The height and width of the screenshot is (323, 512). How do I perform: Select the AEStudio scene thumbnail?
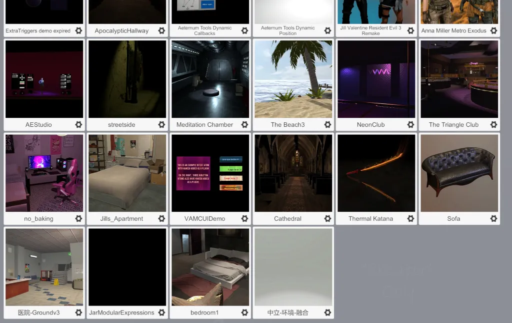point(44,79)
